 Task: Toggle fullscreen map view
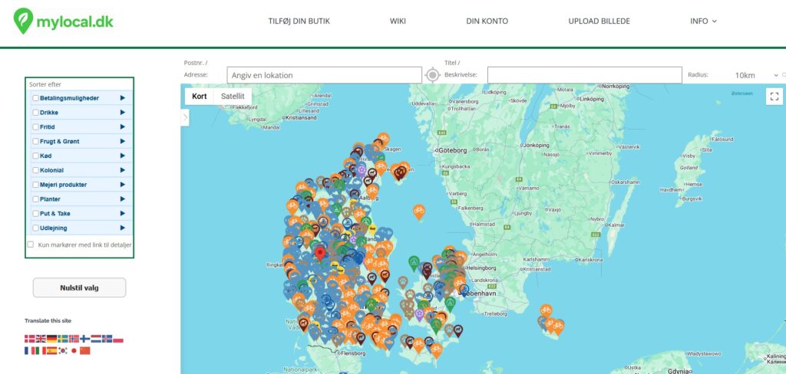coord(773,97)
